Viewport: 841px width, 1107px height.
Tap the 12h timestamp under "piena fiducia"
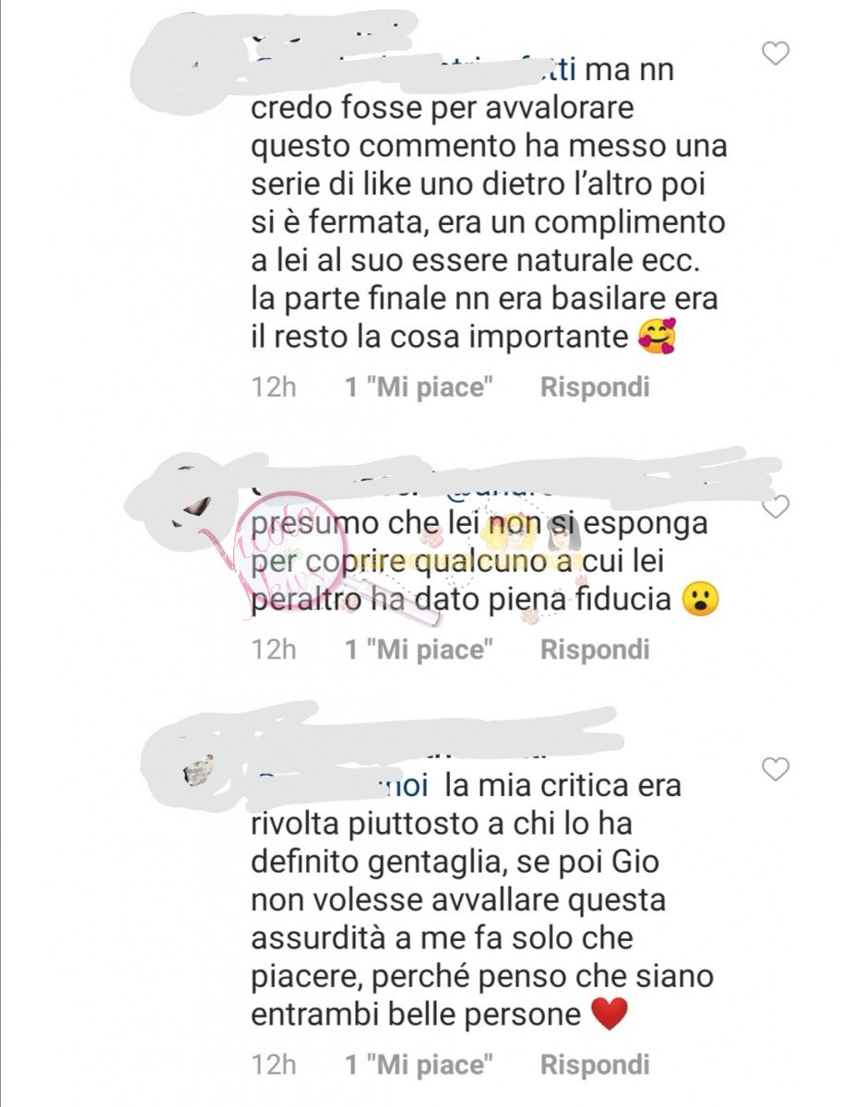274,649
